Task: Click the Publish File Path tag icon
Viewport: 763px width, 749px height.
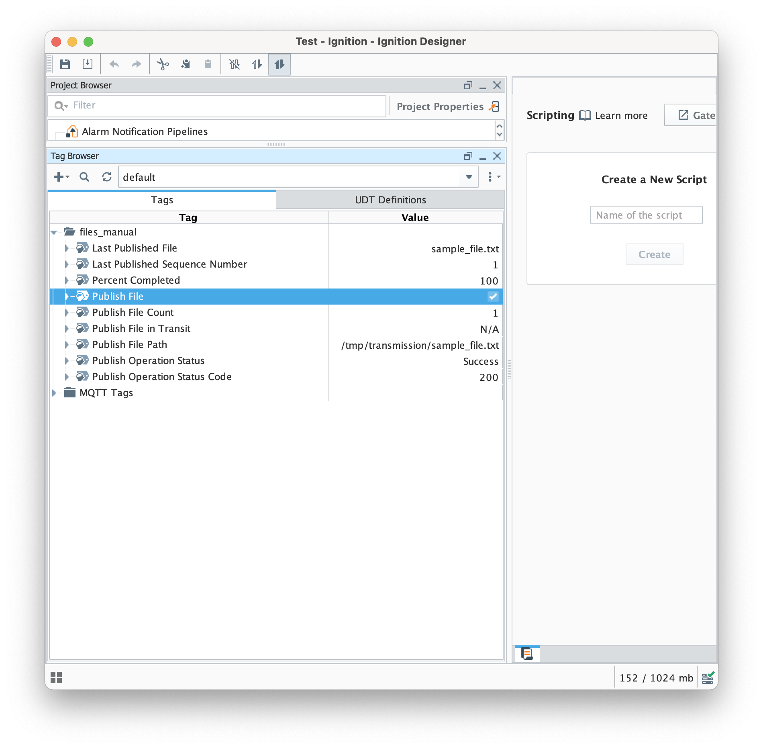Action: pos(83,344)
